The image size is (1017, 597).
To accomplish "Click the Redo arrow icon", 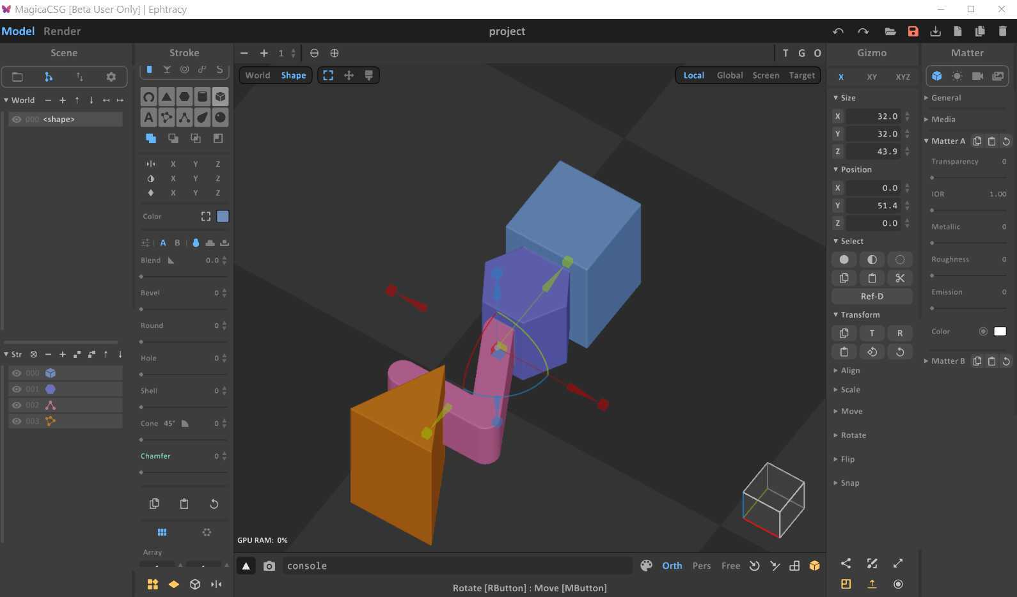I will click(x=863, y=31).
